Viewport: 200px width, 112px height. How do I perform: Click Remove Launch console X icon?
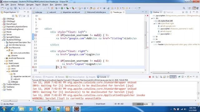(x=153, y=77)
